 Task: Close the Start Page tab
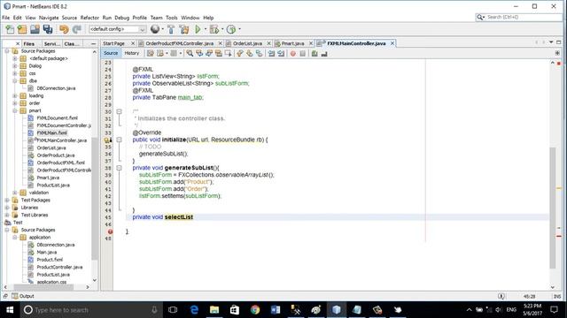pyautogui.click(x=133, y=43)
